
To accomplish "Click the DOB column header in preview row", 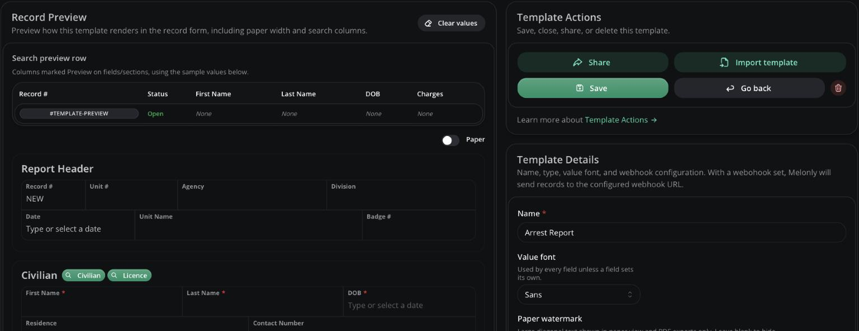I will coord(373,94).
